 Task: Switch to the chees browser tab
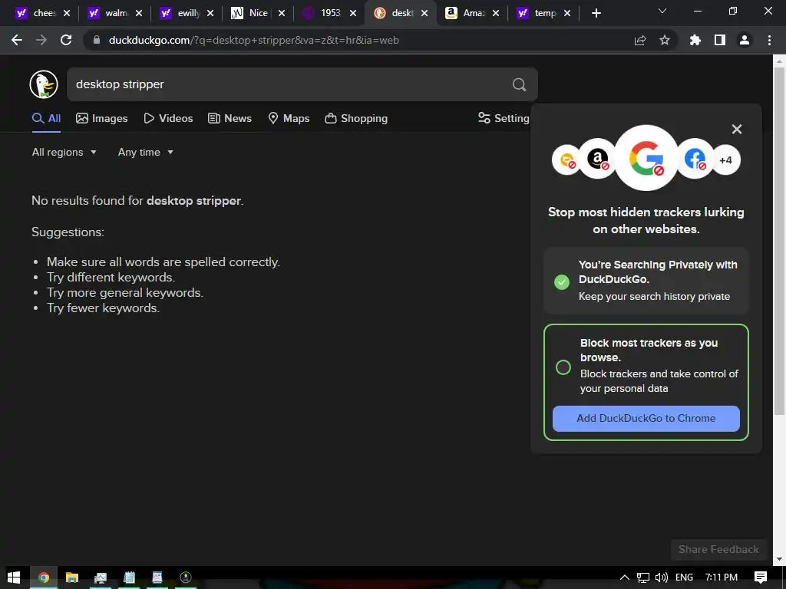tap(43, 13)
